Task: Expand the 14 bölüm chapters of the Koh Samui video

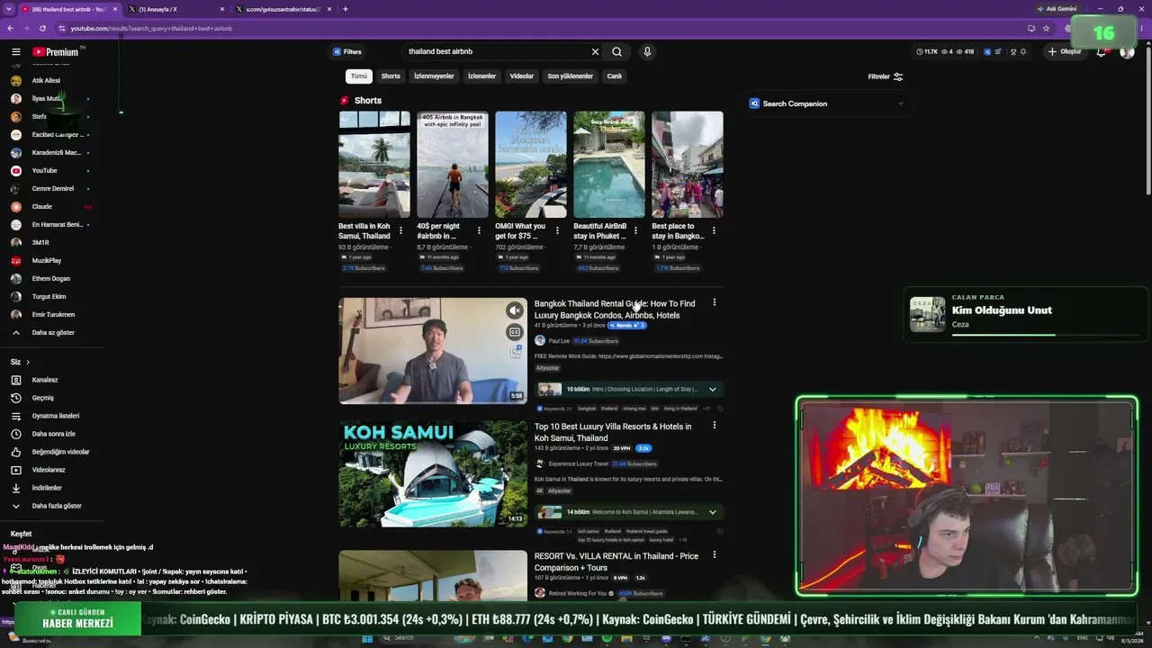Action: pyautogui.click(x=712, y=512)
